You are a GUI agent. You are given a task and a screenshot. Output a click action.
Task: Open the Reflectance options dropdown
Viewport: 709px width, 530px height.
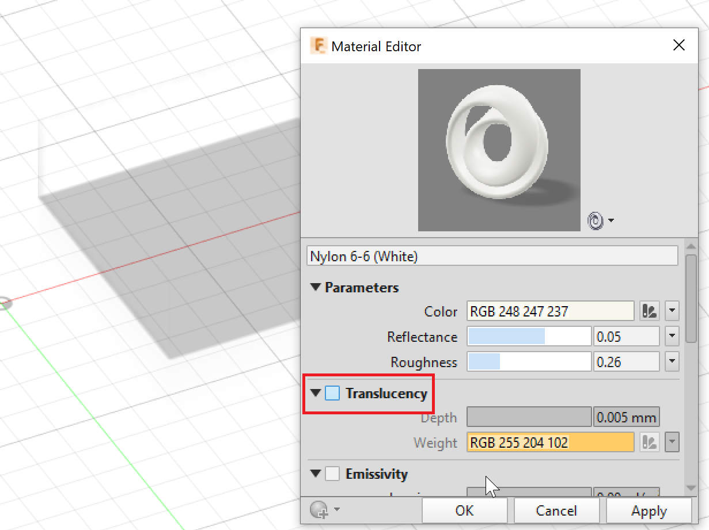tap(672, 336)
